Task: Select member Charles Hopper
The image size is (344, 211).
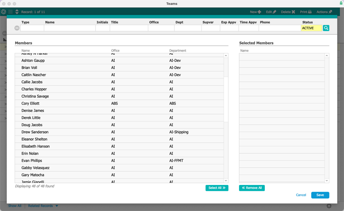Action: pos(120,89)
